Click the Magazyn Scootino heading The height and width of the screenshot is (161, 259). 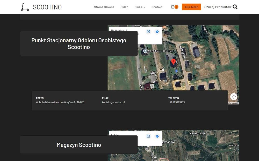pos(79,145)
